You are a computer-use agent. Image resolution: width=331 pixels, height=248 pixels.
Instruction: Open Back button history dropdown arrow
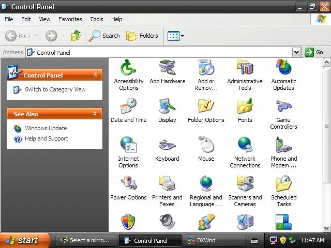37,36
